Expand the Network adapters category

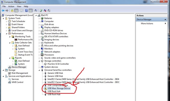coord(39,52)
